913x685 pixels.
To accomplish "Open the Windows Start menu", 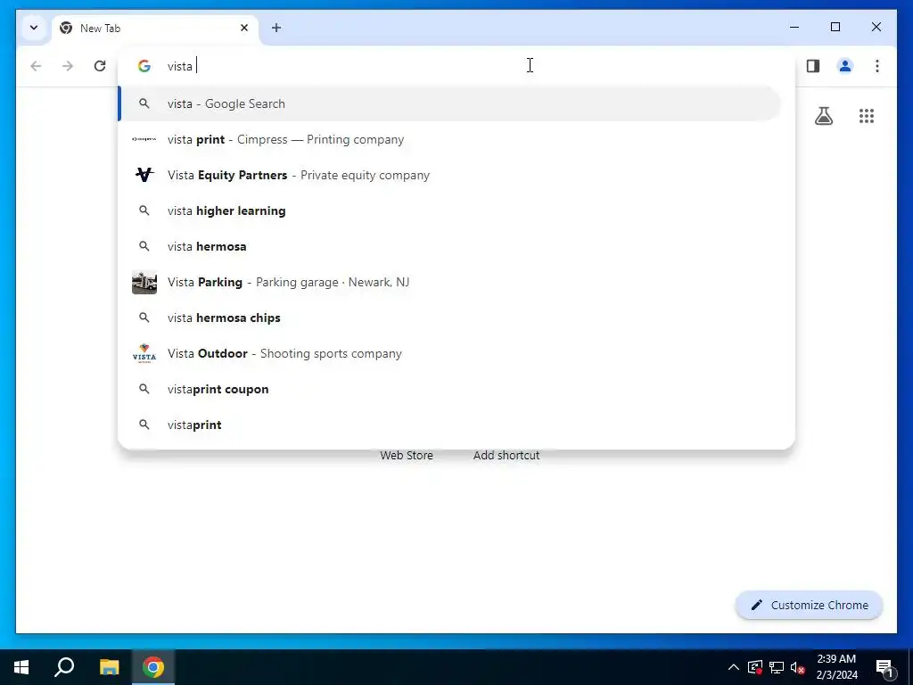I will coord(21,667).
